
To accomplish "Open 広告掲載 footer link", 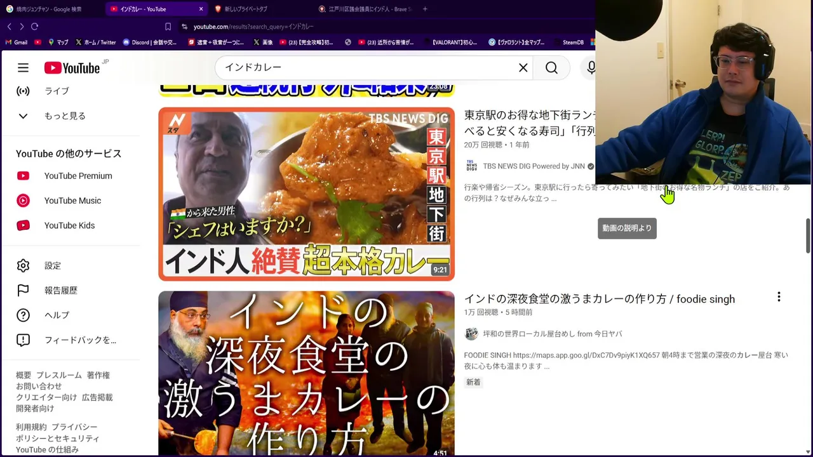I will click(97, 397).
